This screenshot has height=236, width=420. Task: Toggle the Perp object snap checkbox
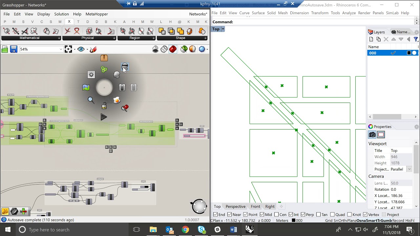(303, 215)
